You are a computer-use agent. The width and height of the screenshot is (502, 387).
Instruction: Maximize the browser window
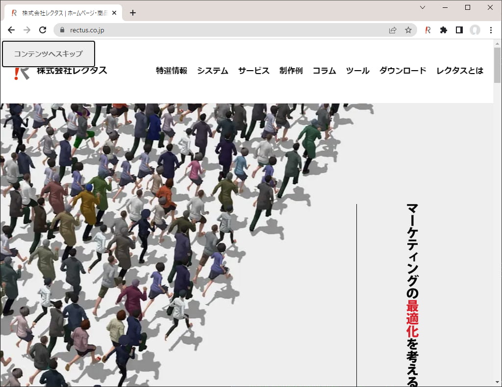point(467,7)
